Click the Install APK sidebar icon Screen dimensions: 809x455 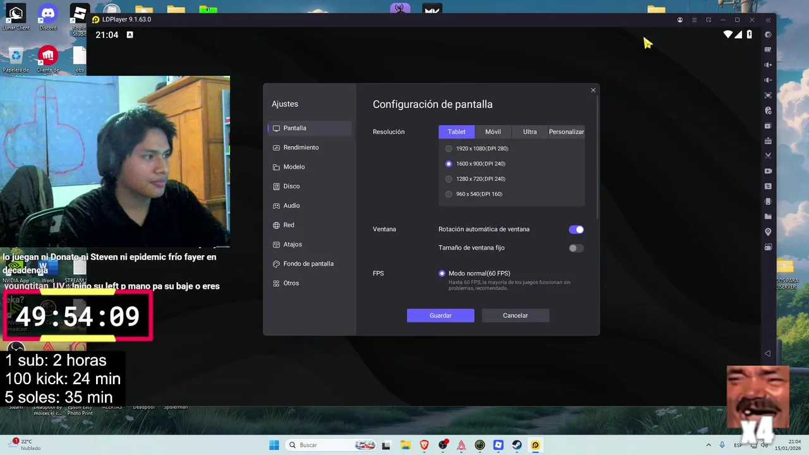pos(768,141)
